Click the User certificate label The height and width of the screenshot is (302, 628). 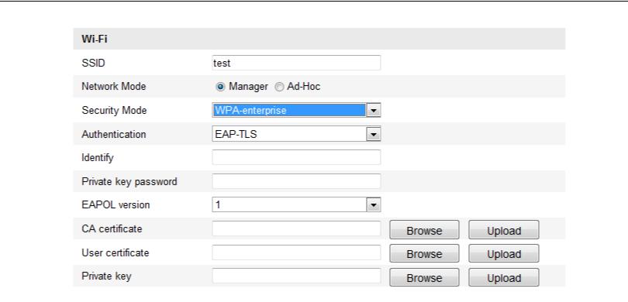point(116,252)
